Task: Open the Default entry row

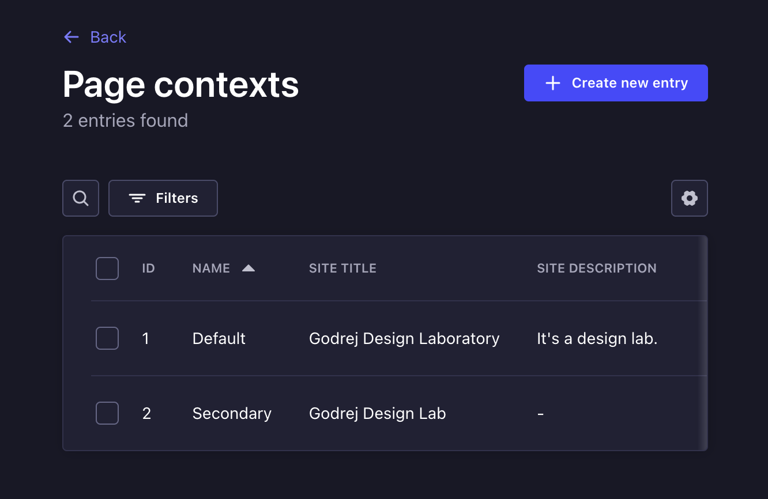Action: [346, 338]
